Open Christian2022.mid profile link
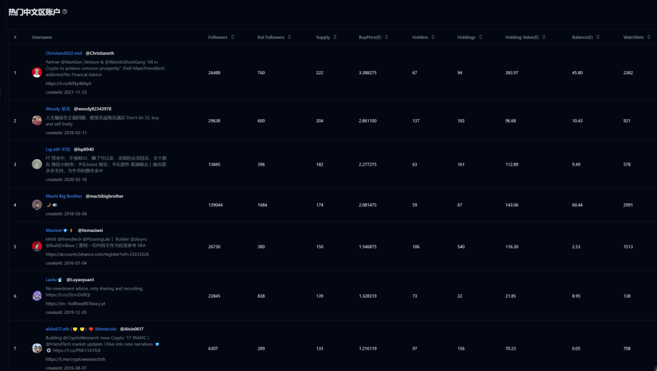The height and width of the screenshot is (371, 657). point(64,53)
